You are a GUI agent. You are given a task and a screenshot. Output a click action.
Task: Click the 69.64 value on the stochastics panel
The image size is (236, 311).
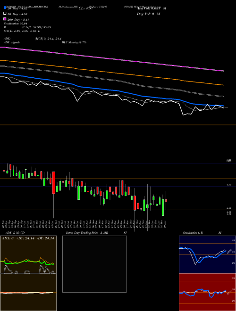[x=228, y=251]
